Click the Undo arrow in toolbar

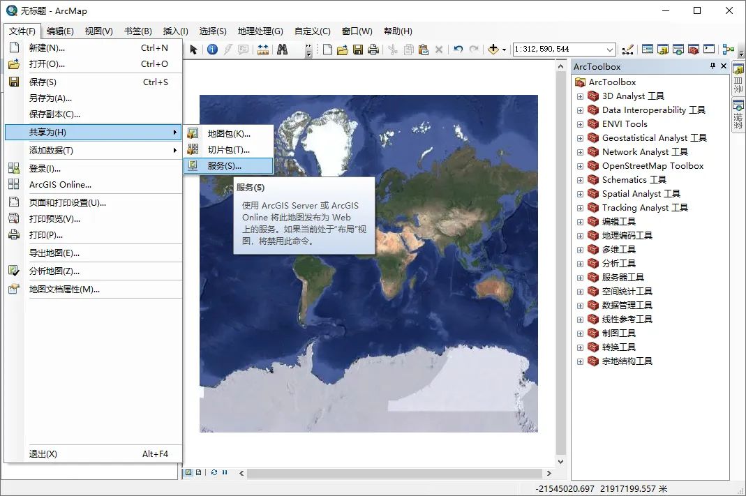coord(458,50)
